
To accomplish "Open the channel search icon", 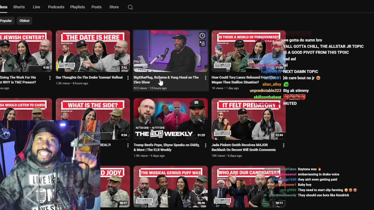I will pyautogui.click(x=130, y=7).
